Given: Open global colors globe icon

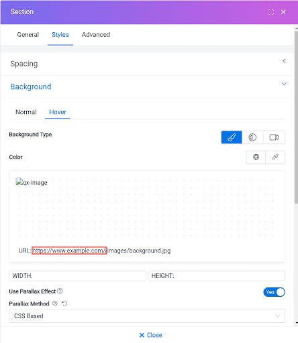Looking at the screenshot, I should click(x=256, y=157).
